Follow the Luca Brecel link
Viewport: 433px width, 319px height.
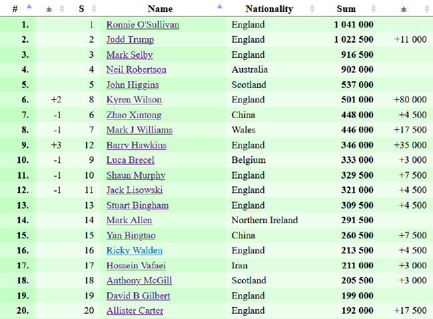pyautogui.click(x=131, y=160)
